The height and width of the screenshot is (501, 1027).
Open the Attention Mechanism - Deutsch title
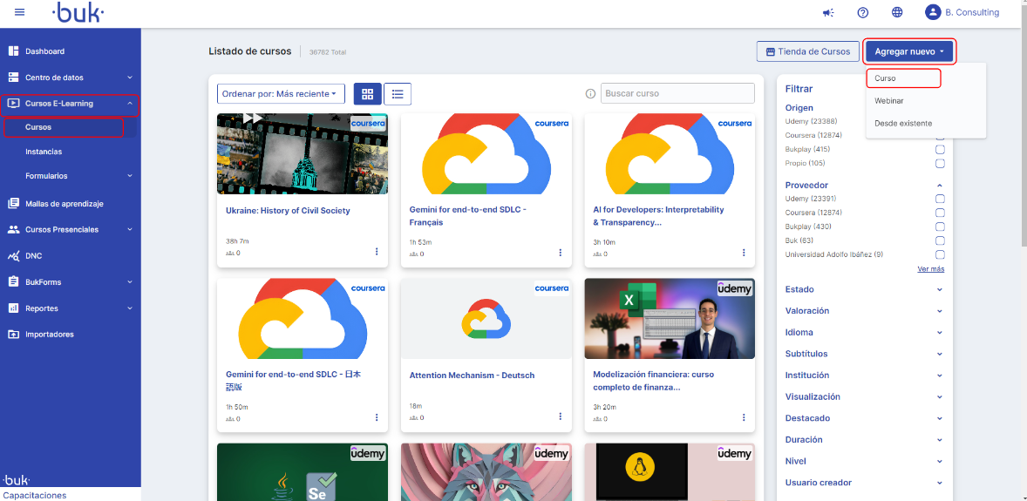[x=472, y=376]
